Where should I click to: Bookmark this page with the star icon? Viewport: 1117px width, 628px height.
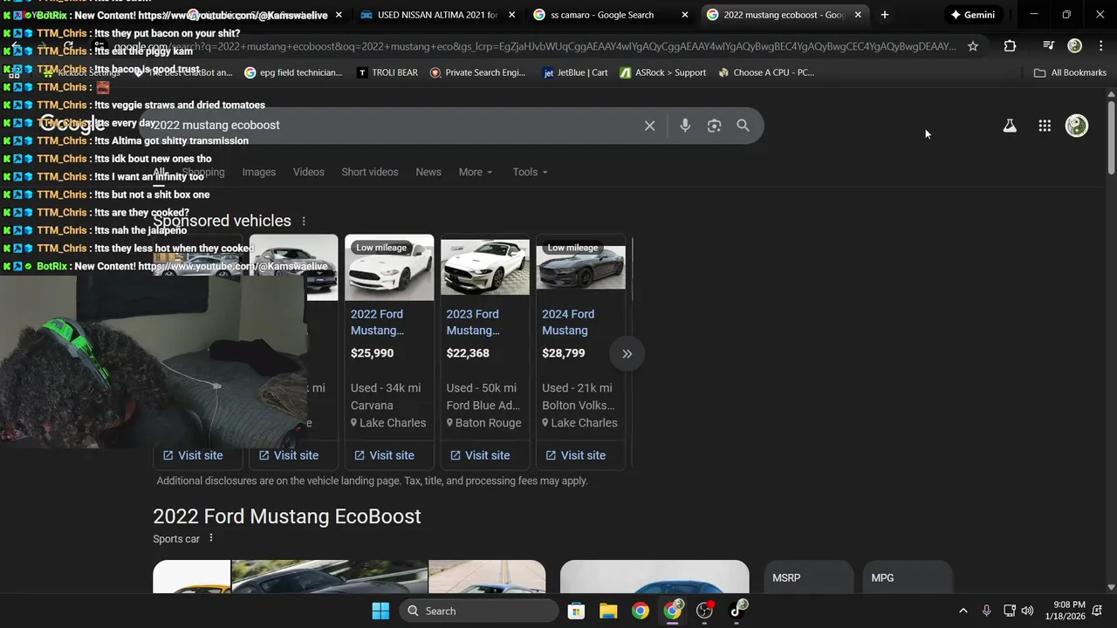click(973, 46)
